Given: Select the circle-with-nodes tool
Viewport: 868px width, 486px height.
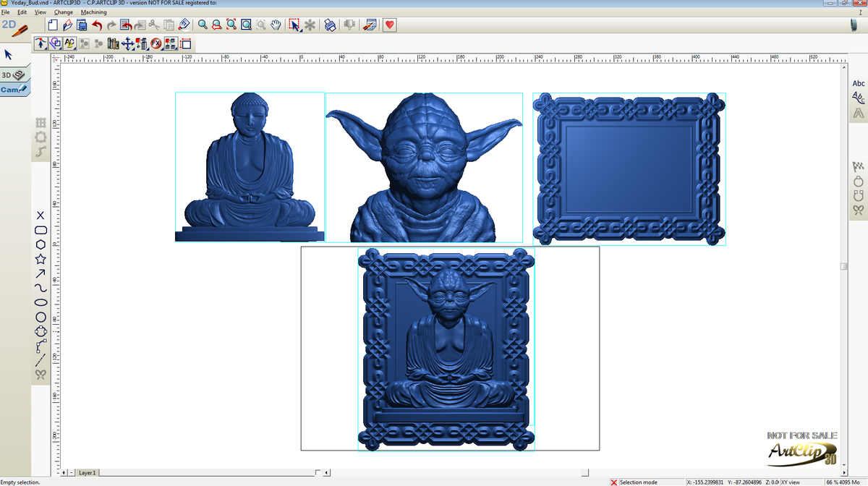Looking at the screenshot, I should click(x=41, y=331).
